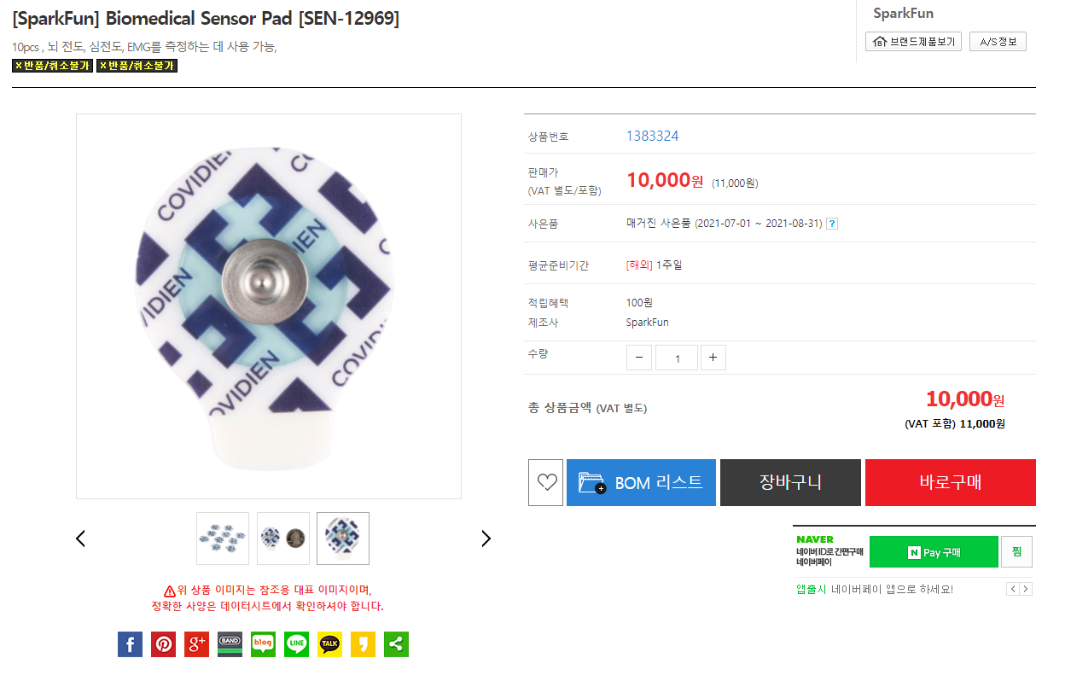Share product via LINE
The height and width of the screenshot is (693, 1071).
[x=296, y=644]
